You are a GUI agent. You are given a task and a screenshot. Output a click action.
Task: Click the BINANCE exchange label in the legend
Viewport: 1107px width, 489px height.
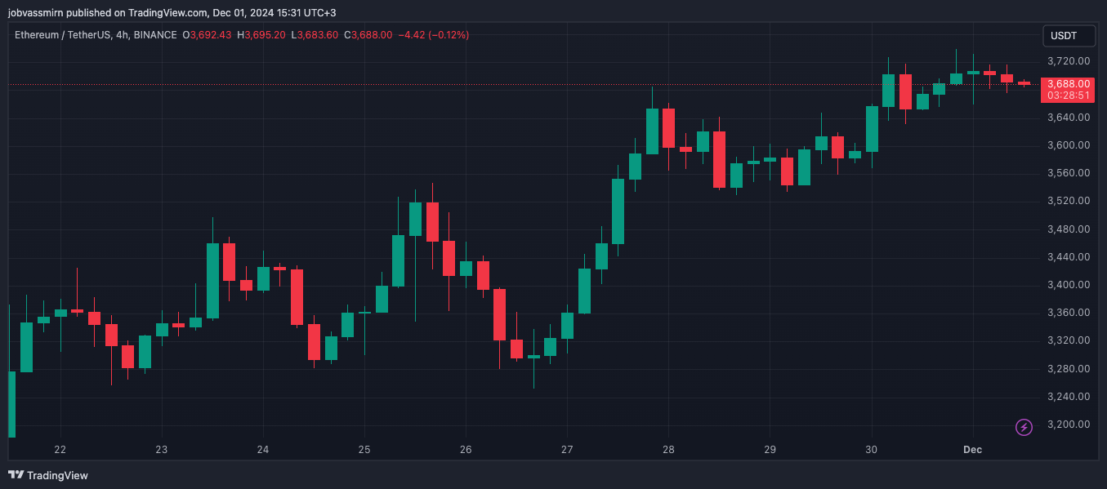click(155, 35)
